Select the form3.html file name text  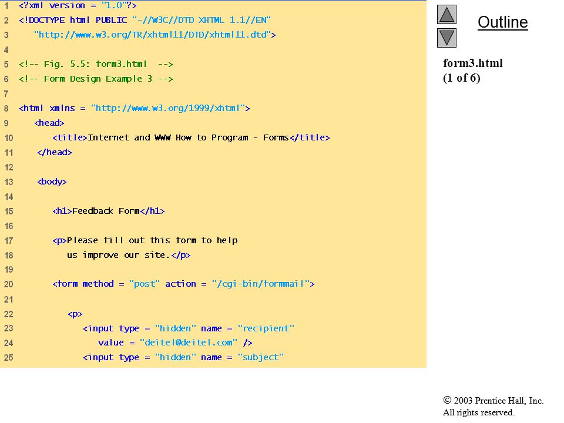pos(472,63)
